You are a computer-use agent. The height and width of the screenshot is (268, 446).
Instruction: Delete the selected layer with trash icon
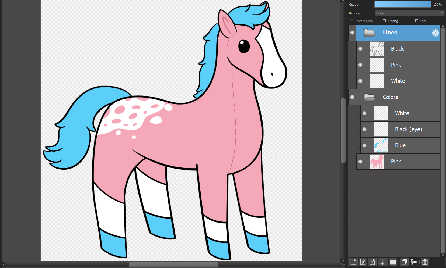(x=425, y=262)
